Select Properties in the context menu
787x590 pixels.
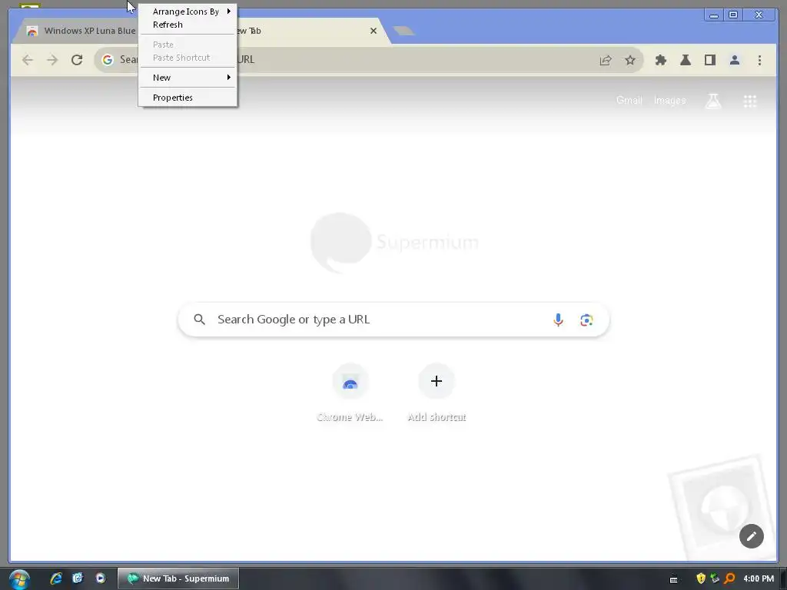tap(188, 98)
